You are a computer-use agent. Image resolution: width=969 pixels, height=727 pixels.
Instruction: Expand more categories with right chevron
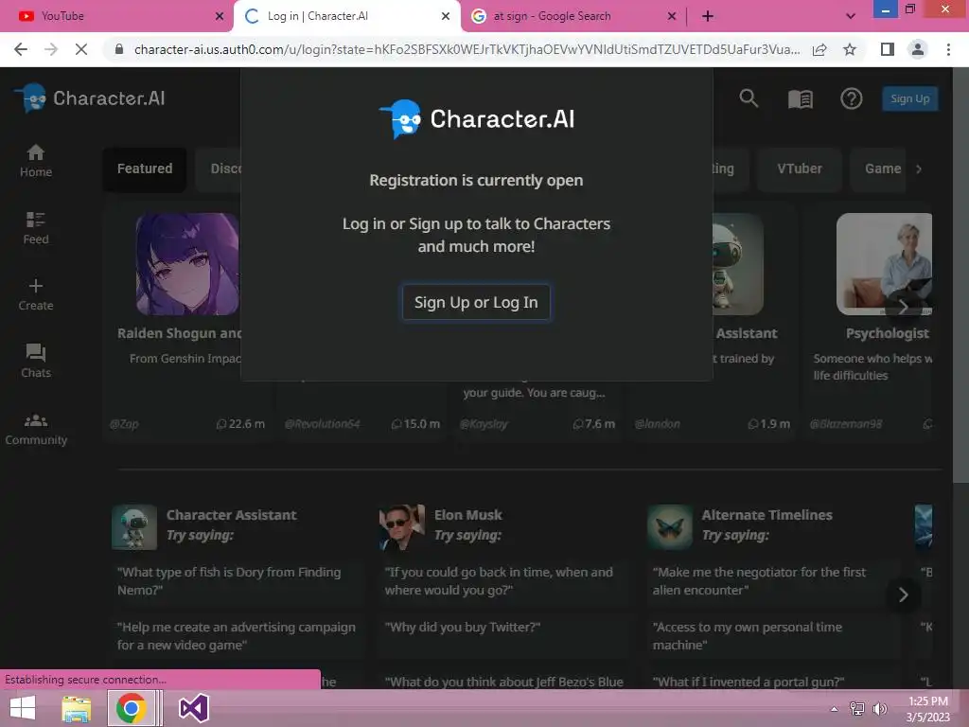click(919, 168)
